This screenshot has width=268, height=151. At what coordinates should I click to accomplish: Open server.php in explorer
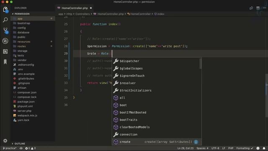click(x=24, y=111)
